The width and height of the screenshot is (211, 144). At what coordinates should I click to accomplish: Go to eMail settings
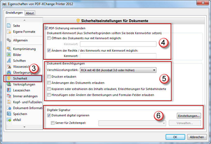(x=17, y=120)
